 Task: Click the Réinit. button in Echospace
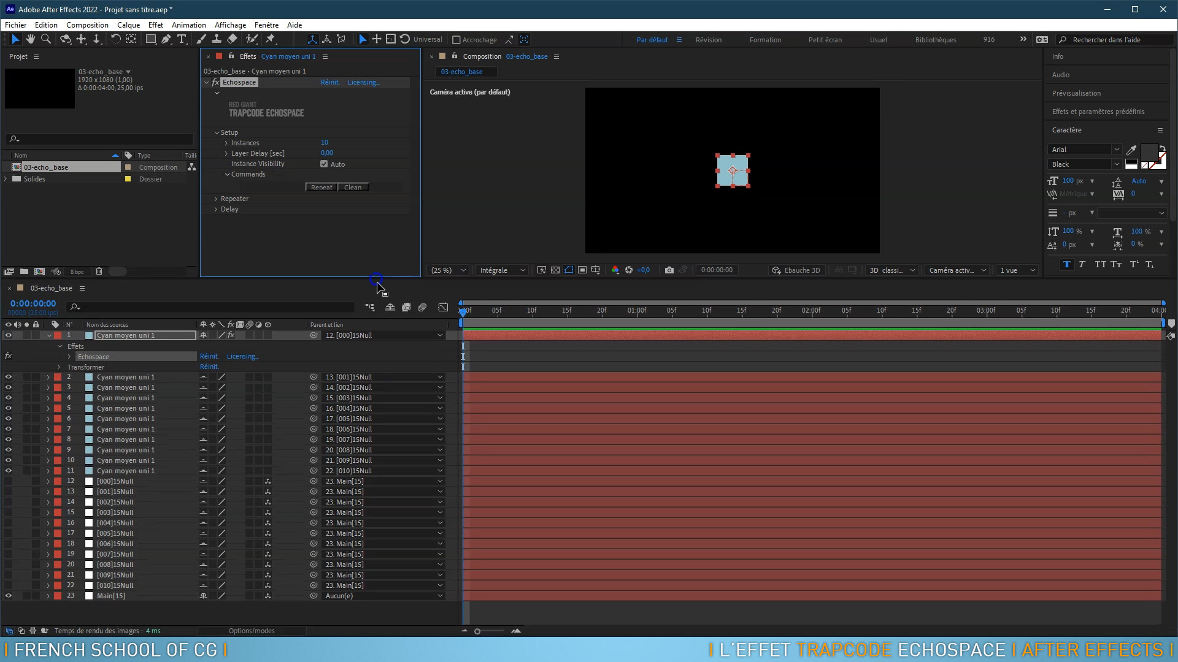329,82
